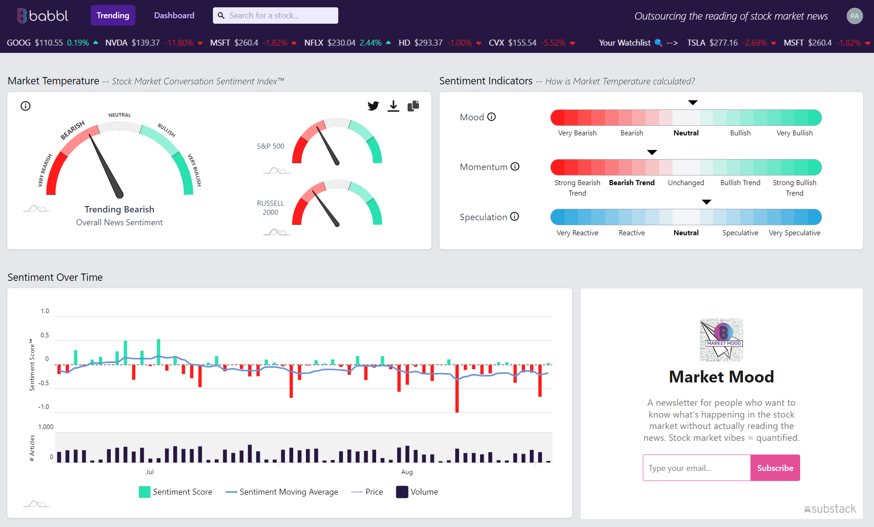Toggle Sentiment Score legend item
Screen dimensions: 874x527
tap(176, 492)
